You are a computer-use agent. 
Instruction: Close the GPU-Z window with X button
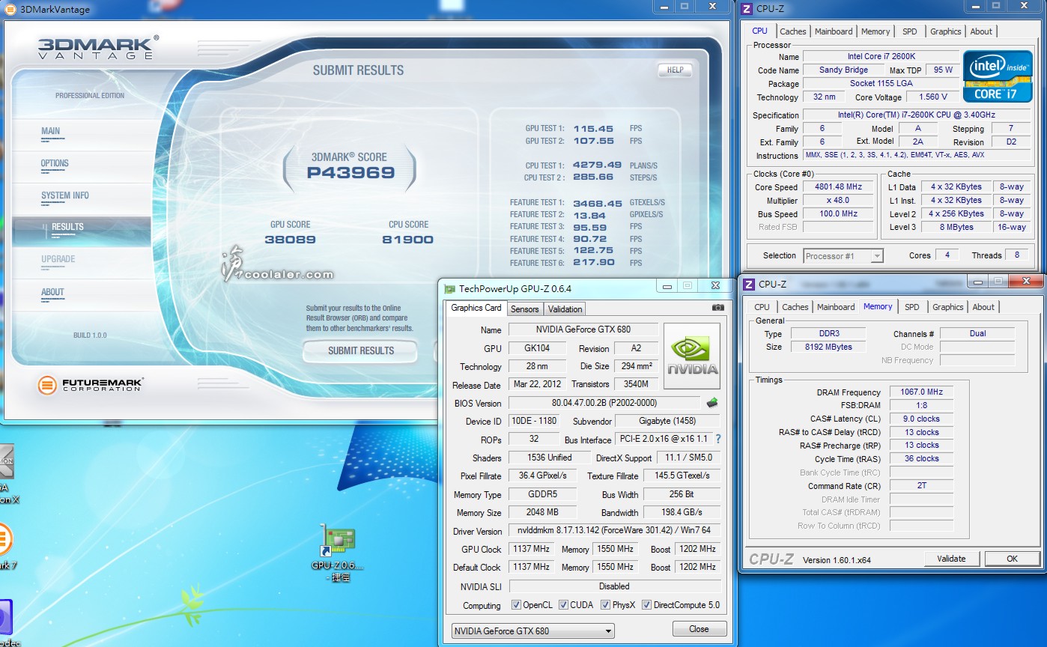[715, 286]
